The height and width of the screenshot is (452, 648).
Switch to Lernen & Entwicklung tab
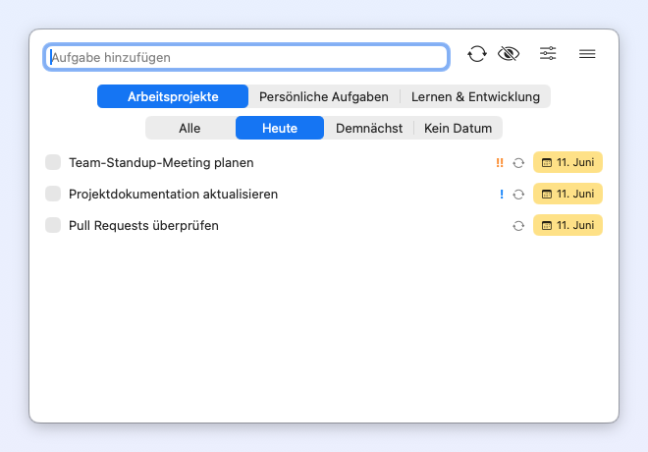click(475, 96)
